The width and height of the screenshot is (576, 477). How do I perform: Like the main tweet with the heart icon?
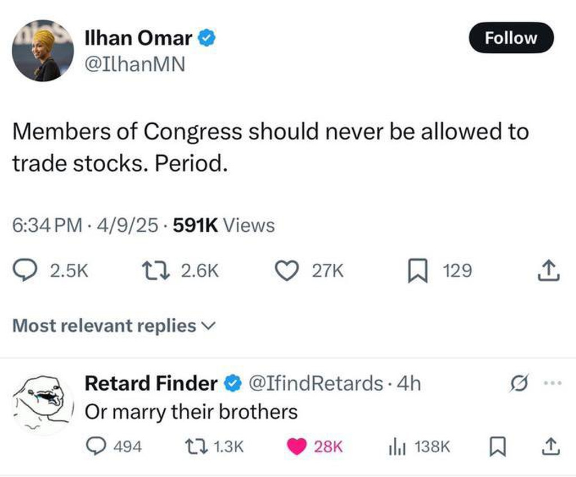(x=287, y=271)
